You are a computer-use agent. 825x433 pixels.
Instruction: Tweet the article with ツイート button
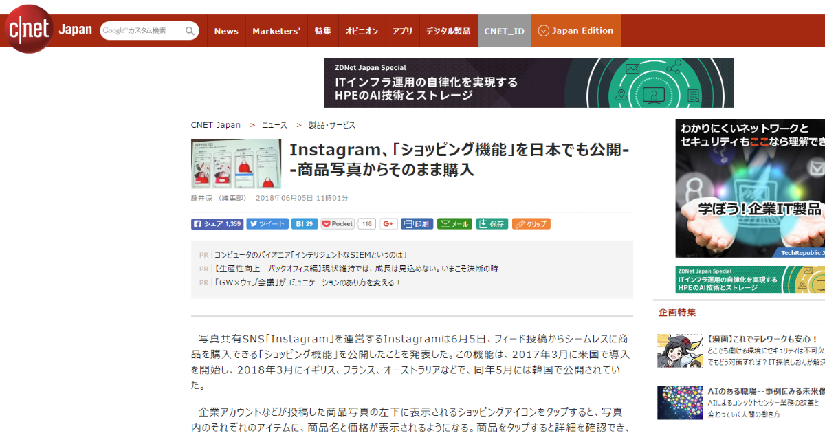pyautogui.click(x=267, y=224)
